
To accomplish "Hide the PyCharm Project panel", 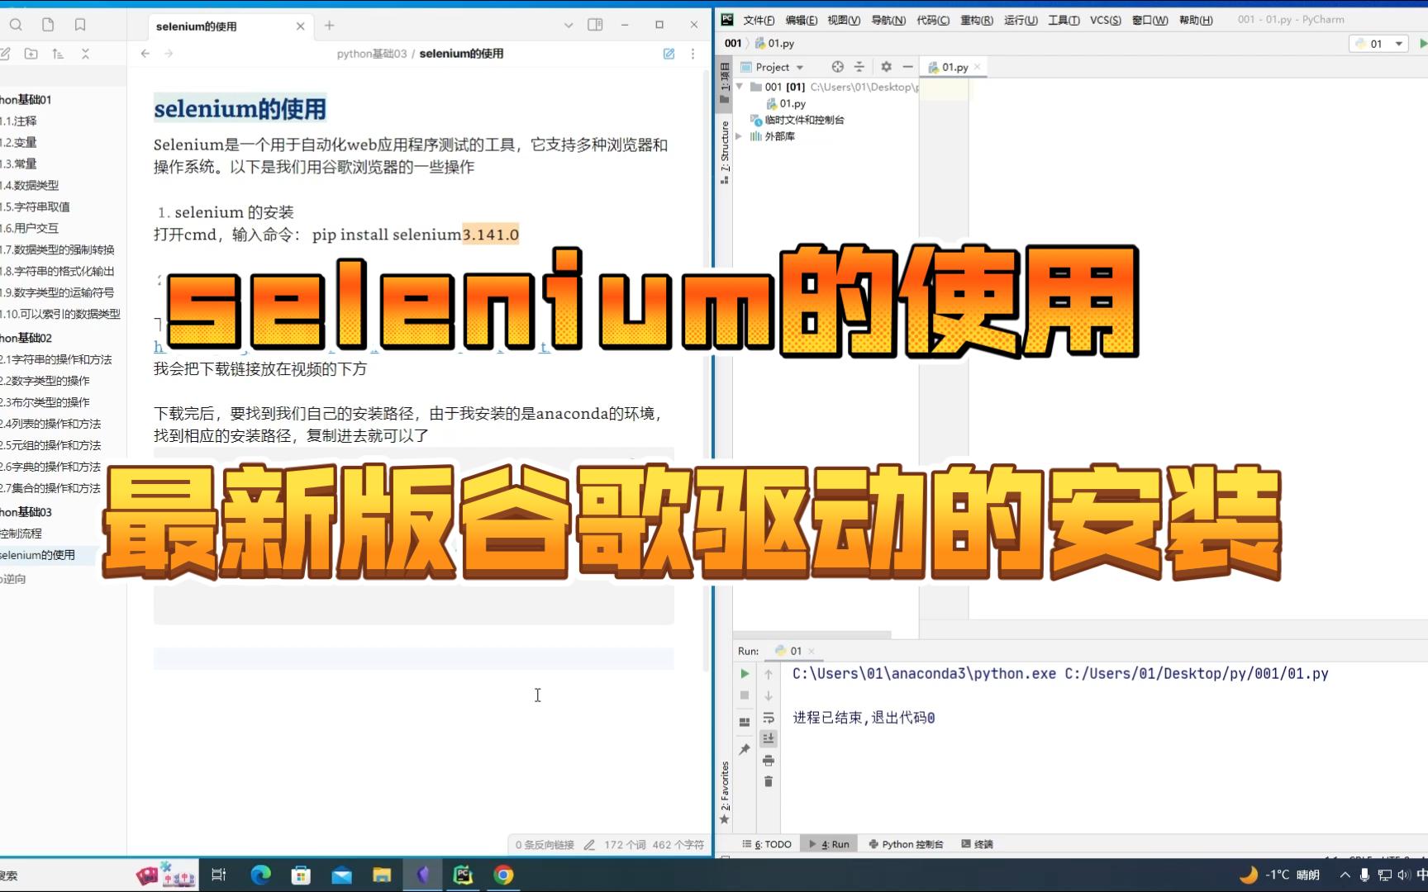I will point(907,67).
